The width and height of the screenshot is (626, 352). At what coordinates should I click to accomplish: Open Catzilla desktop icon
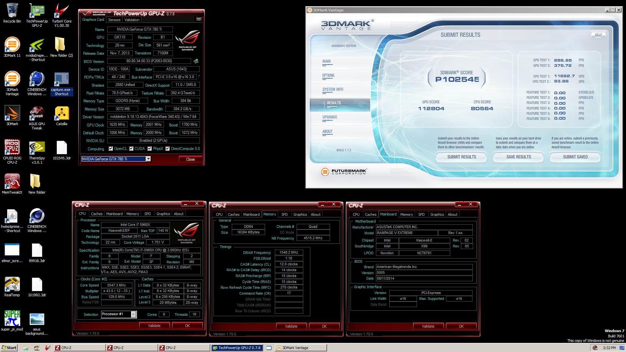(x=62, y=116)
